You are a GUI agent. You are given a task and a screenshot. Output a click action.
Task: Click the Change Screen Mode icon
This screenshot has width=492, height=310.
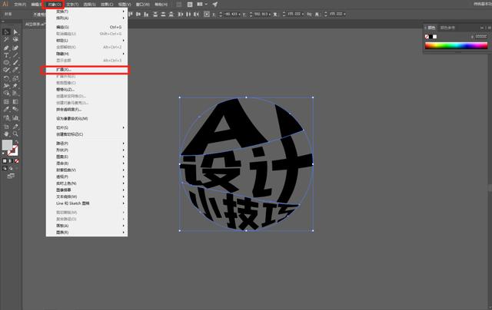11,176
